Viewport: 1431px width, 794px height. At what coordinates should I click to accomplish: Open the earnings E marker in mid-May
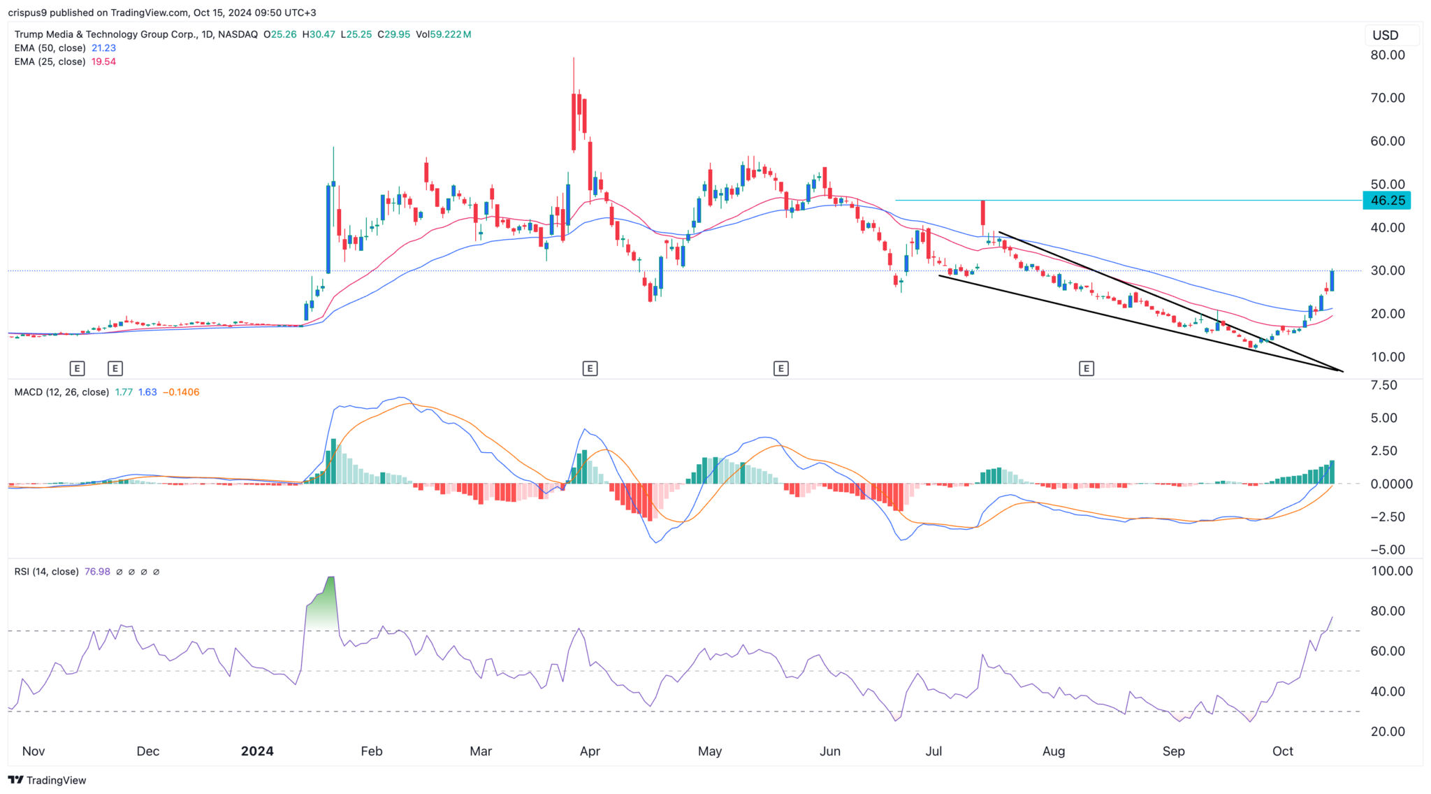pos(780,368)
